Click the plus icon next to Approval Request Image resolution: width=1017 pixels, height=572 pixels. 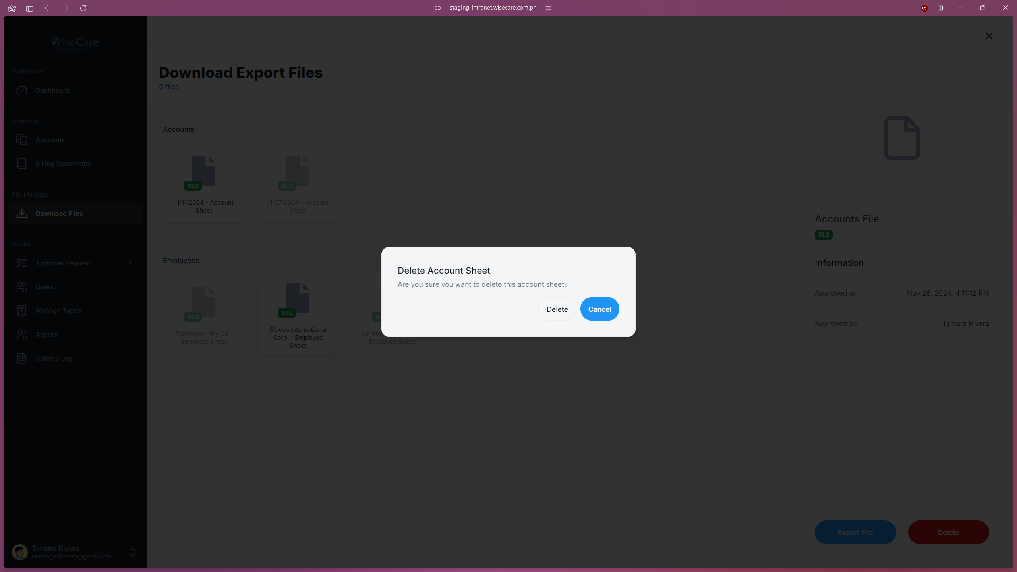coord(131,263)
